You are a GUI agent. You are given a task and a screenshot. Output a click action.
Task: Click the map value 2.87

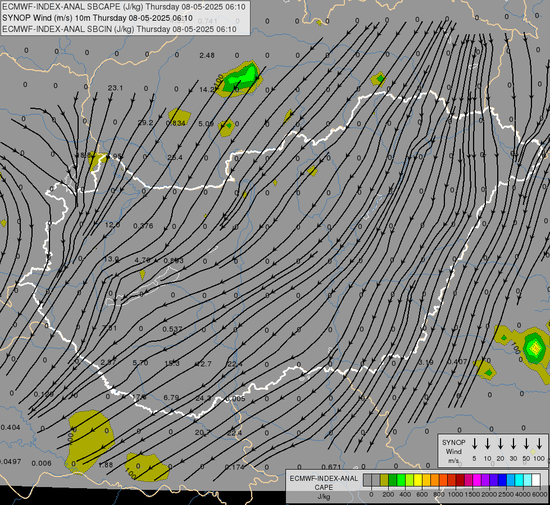(108, 362)
